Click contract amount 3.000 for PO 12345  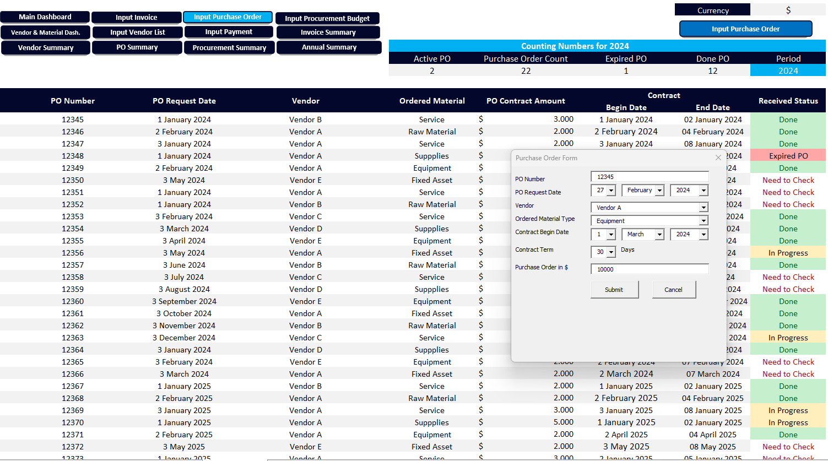(x=564, y=119)
